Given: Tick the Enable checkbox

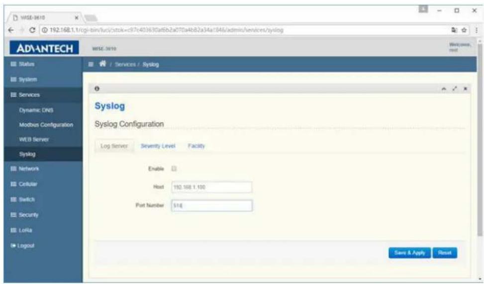Looking at the screenshot, I should click(x=174, y=169).
